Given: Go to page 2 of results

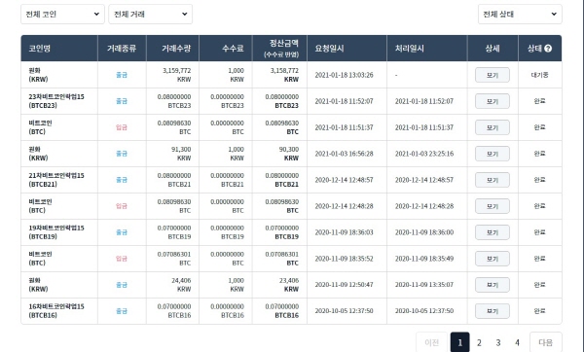Looking at the screenshot, I should tap(479, 342).
